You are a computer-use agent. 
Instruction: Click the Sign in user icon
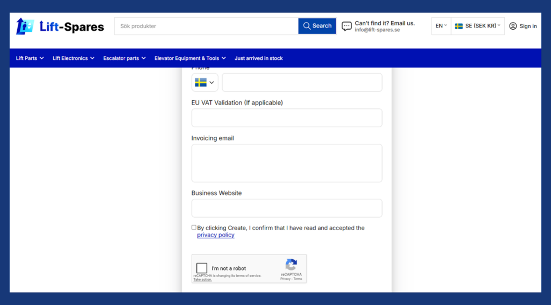[513, 26]
